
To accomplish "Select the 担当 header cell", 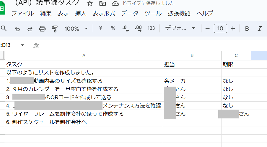I will click(192, 65).
